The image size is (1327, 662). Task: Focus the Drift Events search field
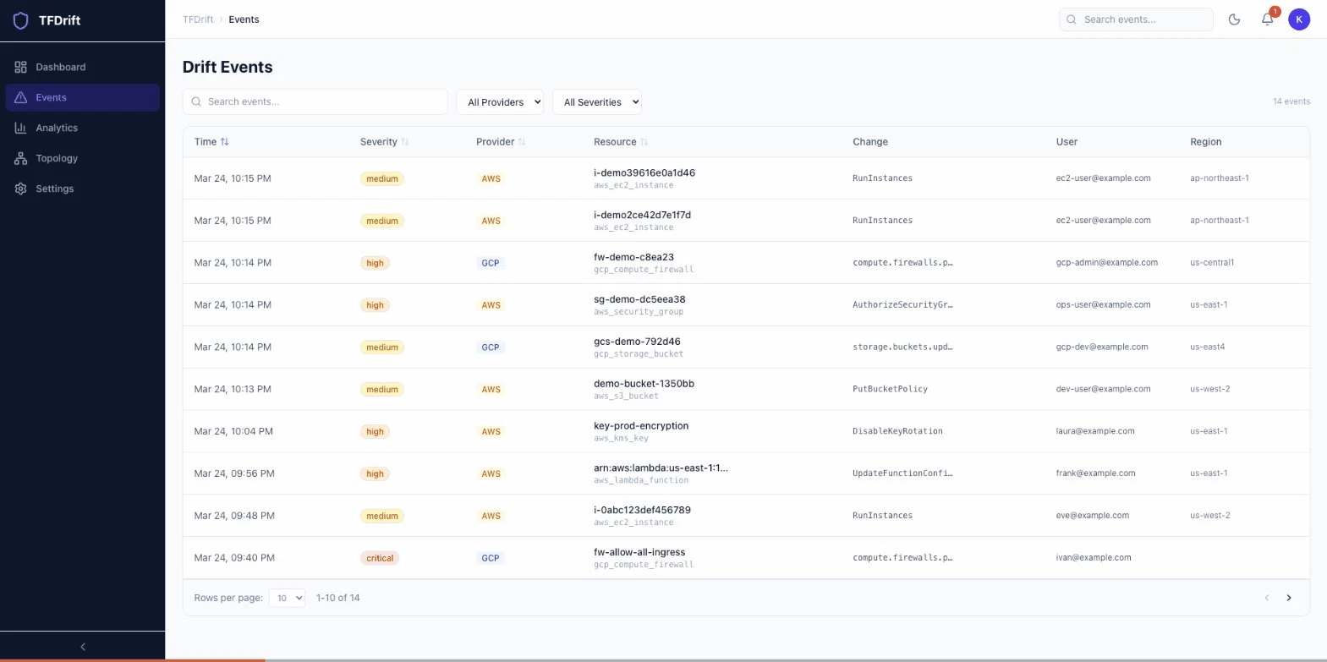[x=315, y=101]
